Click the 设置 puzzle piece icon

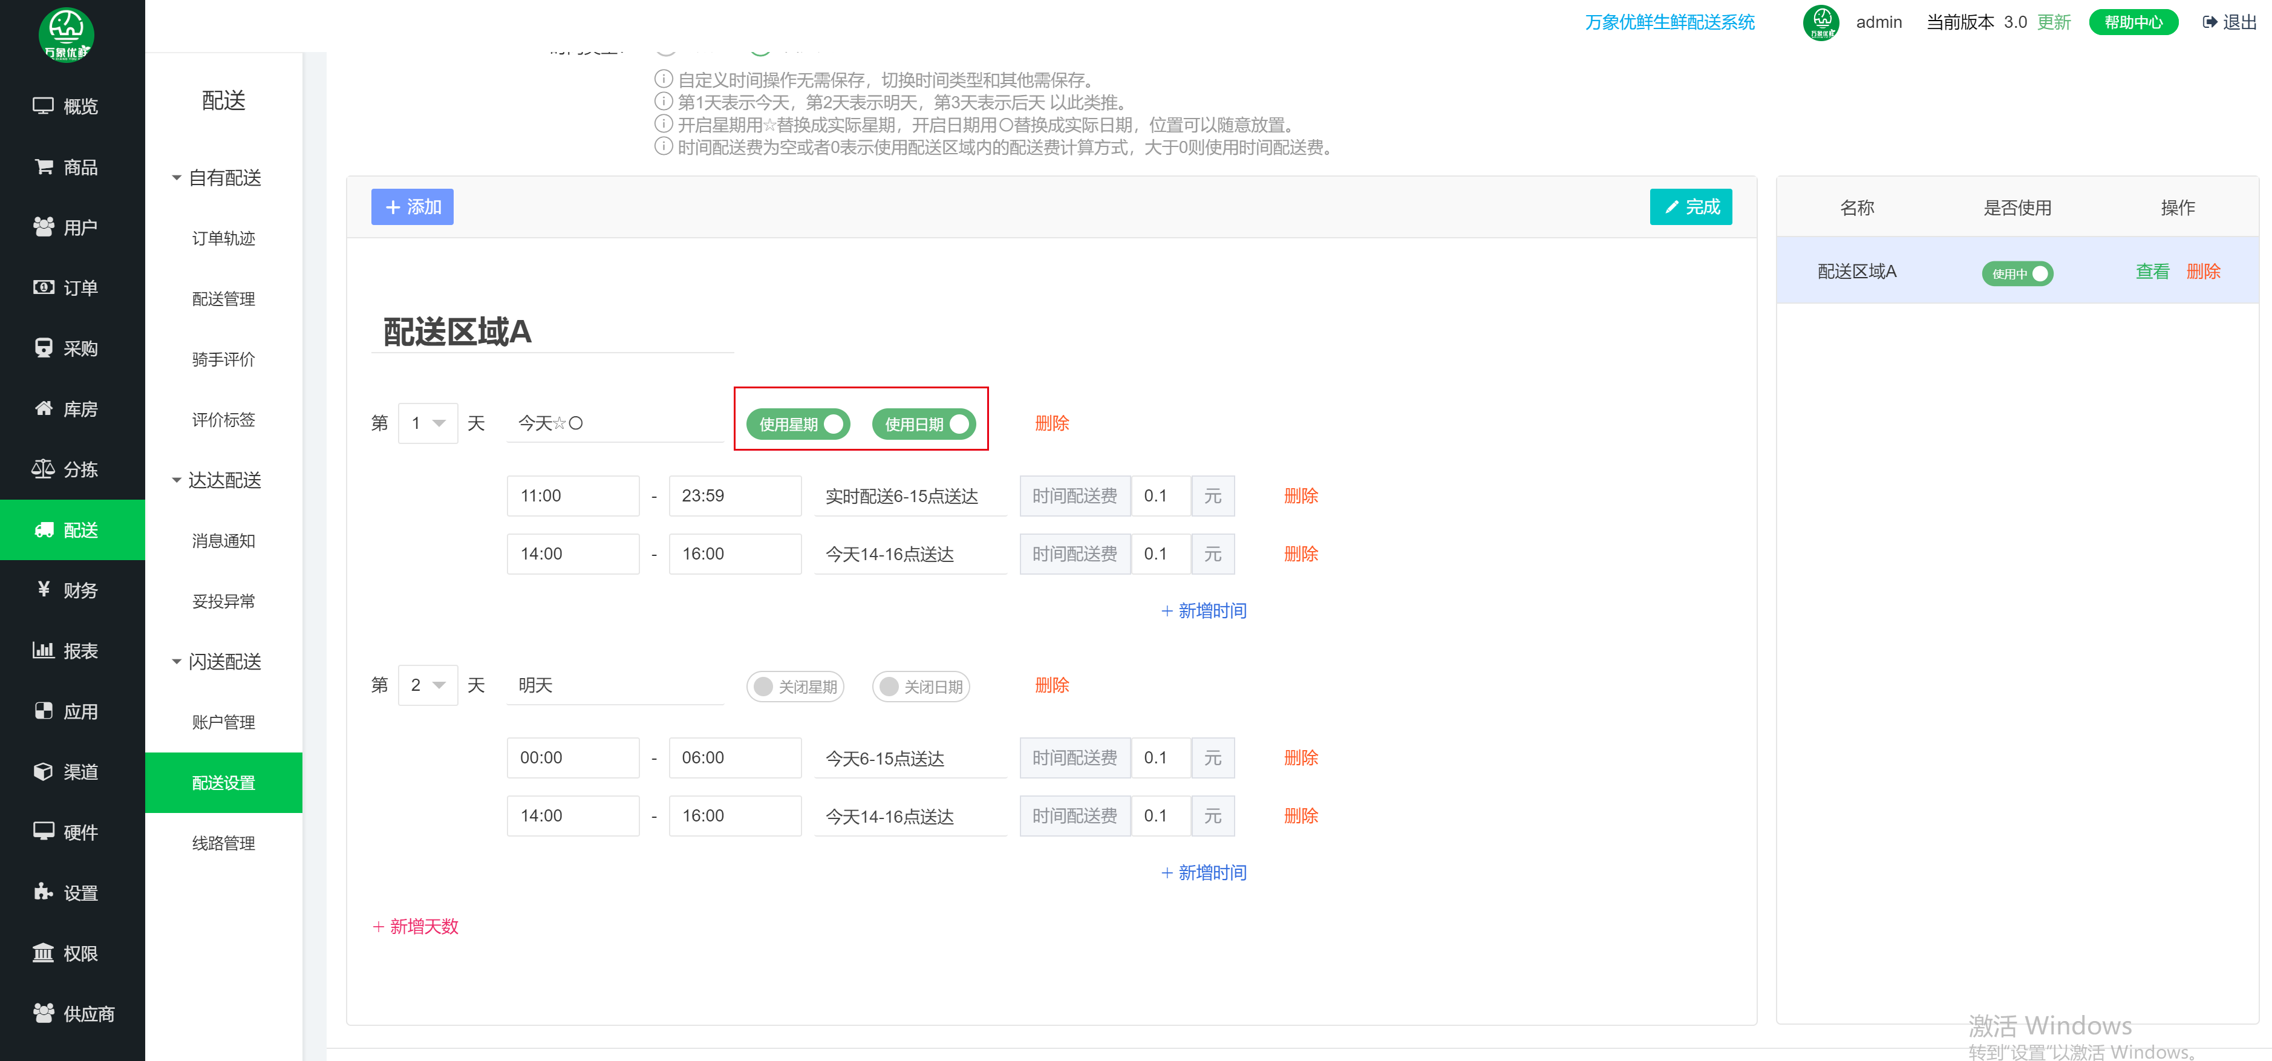42,892
